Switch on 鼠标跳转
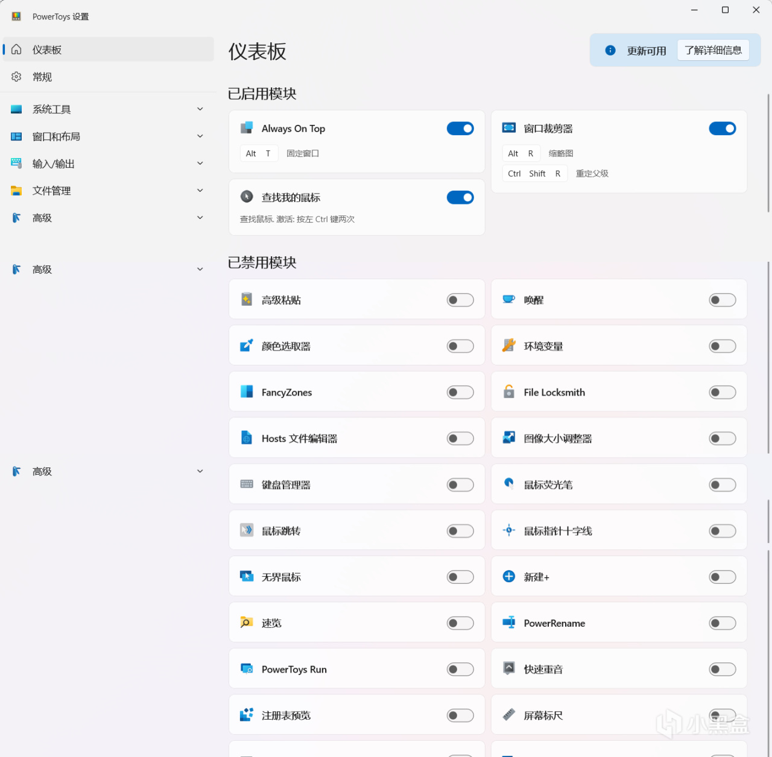The width and height of the screenshot is (772, 757). pos(460,531)
